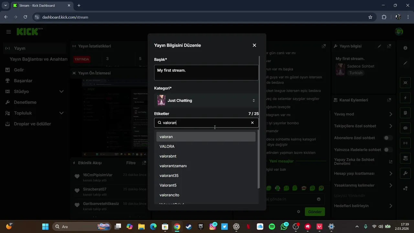Open Windows Start menu
Screen dimensions: 414x233
coord(45,227)
